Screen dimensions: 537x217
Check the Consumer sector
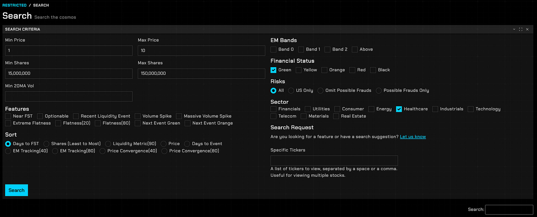(337, 109)
